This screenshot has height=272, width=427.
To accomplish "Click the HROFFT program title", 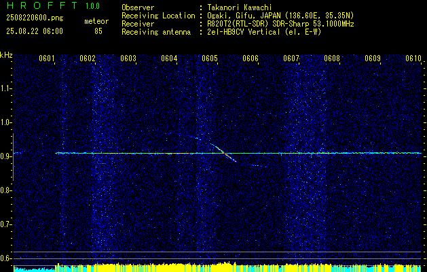I will tap(42, 5).
